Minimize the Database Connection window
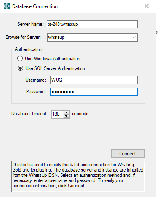The width and height of the screenshot is (158, 197). point(110,6)
